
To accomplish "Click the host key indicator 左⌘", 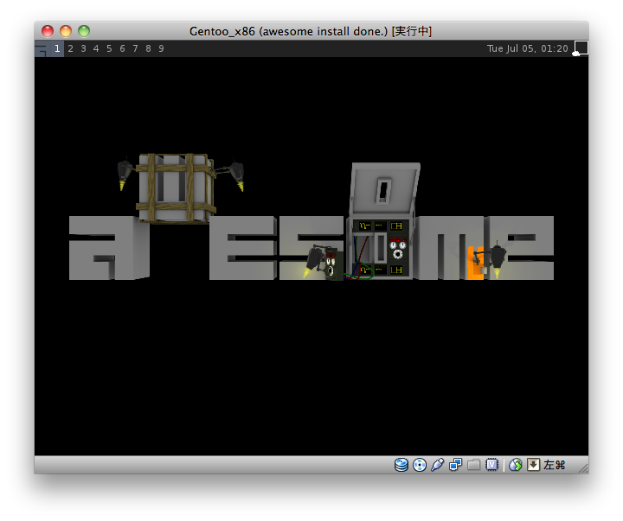I will [x=555, y=465].
